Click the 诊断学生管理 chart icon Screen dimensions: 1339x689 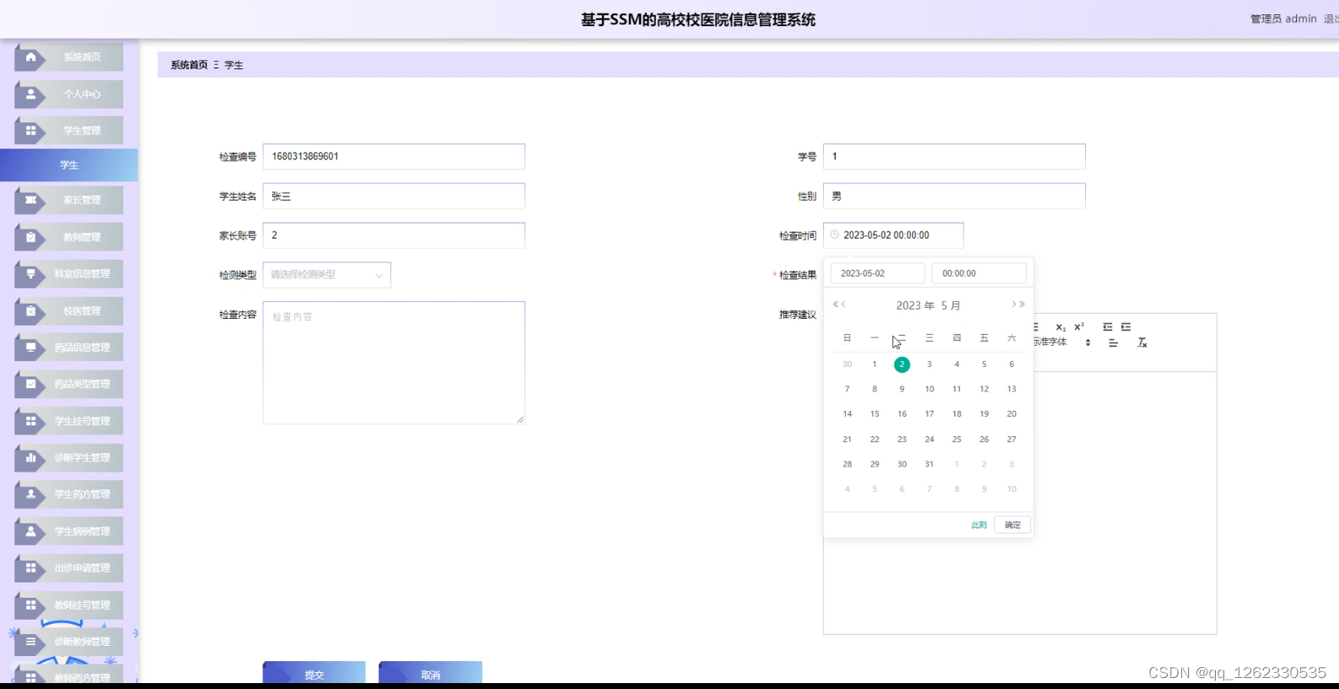coord(31,458)
